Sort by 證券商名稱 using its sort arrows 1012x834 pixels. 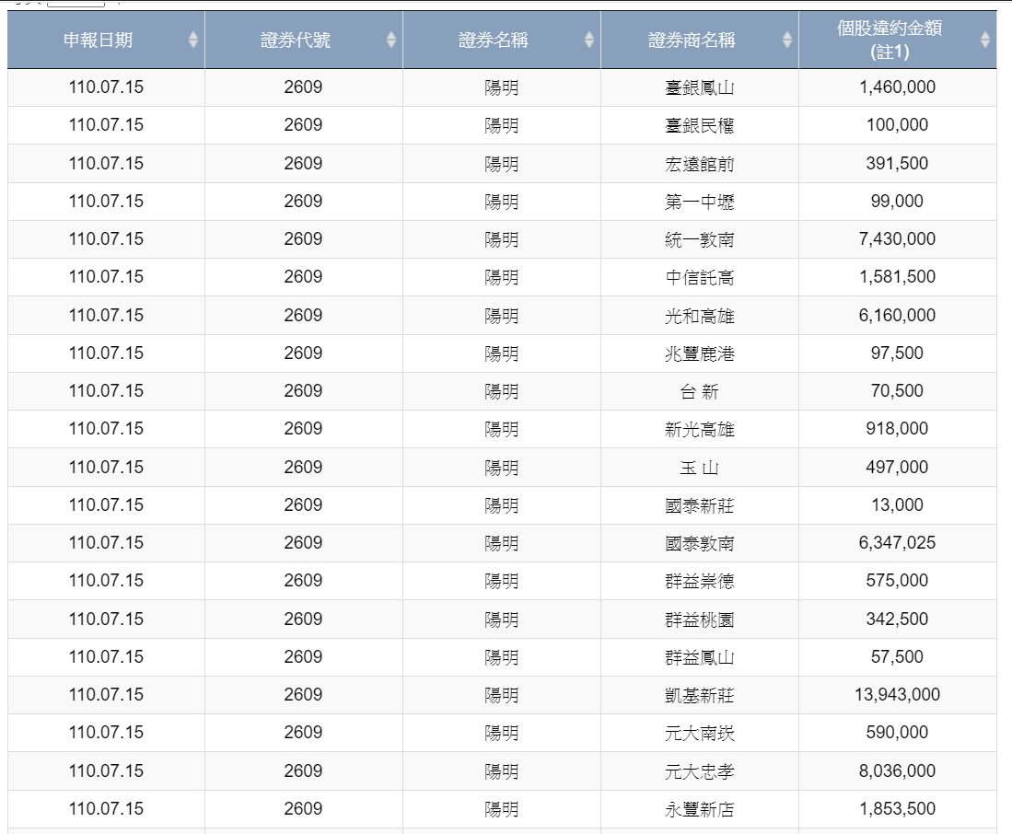pyautogui.click(x=786, y=40)
